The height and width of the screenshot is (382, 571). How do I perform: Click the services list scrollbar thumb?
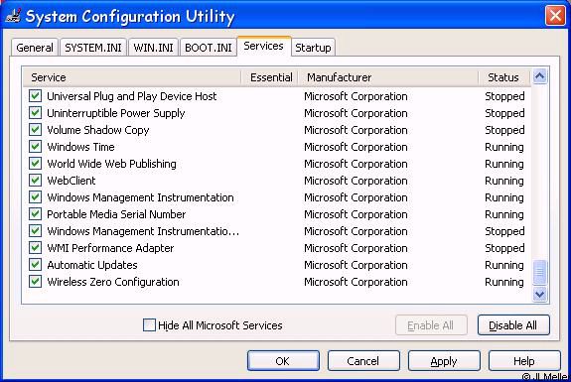click(539, 273)
